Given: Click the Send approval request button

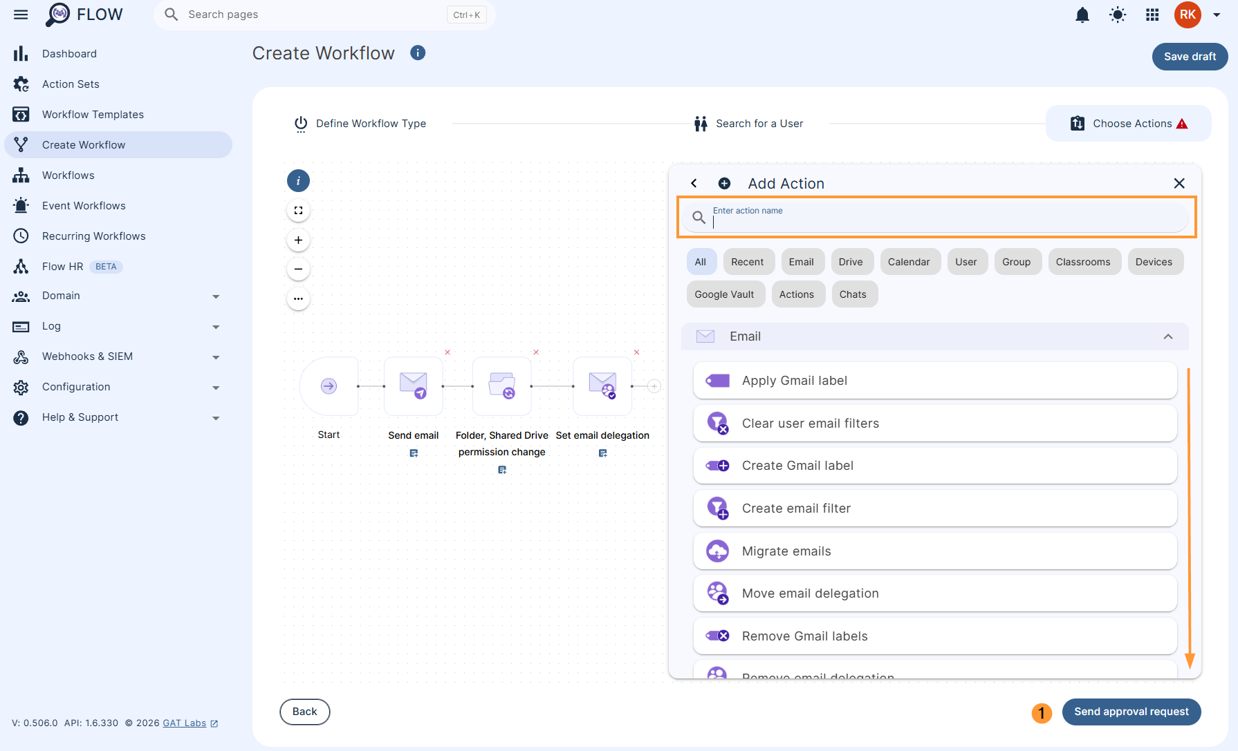Looking at the screenshot, I should [x=1131, y=712].
